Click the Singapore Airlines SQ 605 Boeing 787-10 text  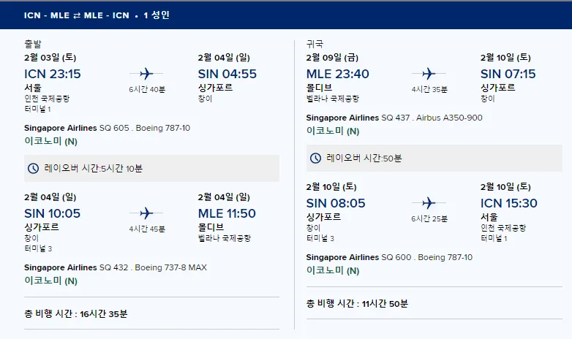point(108,128)
